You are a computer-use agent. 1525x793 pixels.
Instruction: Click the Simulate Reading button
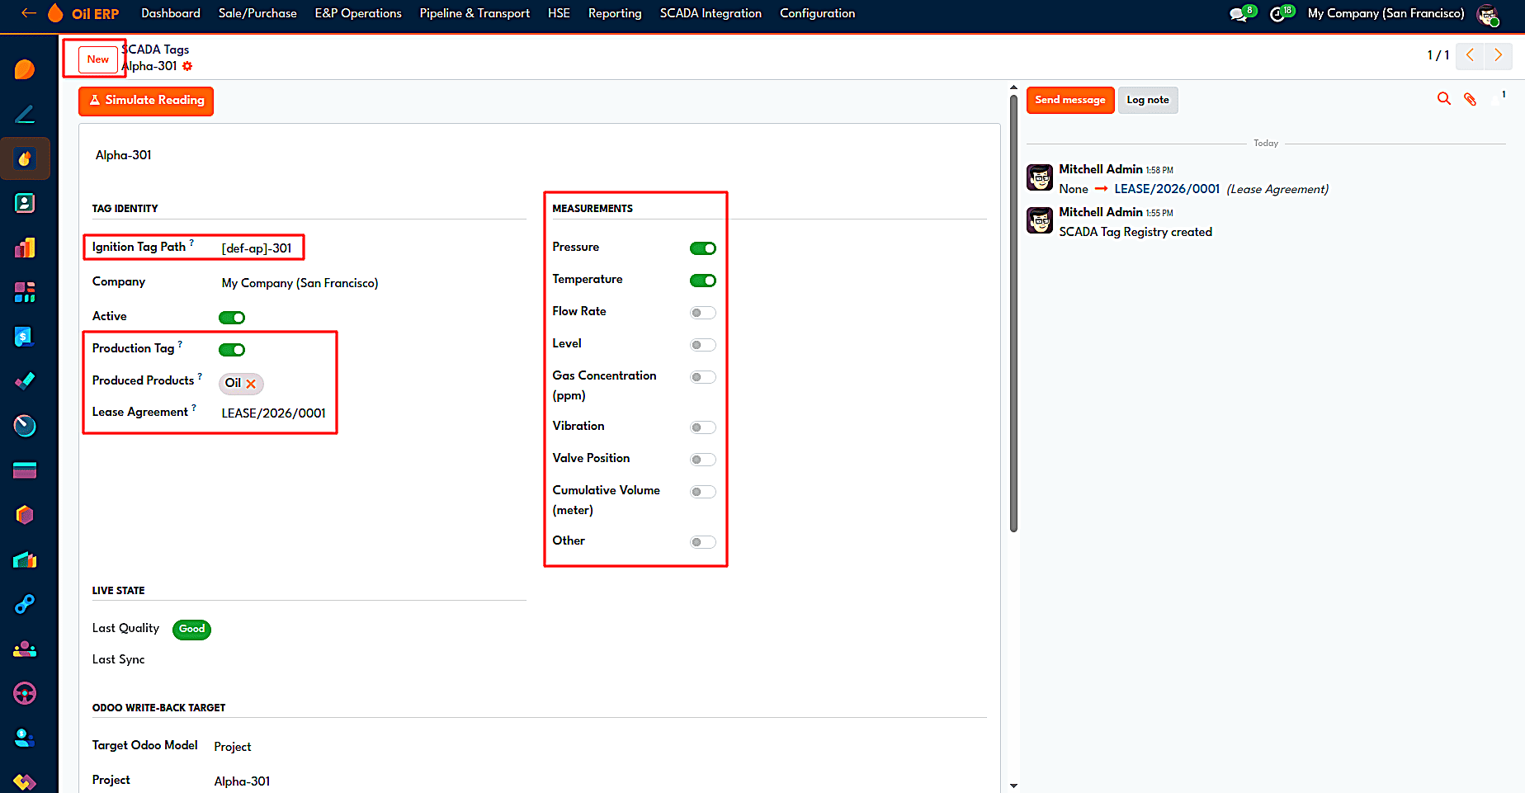coord(146,101)
